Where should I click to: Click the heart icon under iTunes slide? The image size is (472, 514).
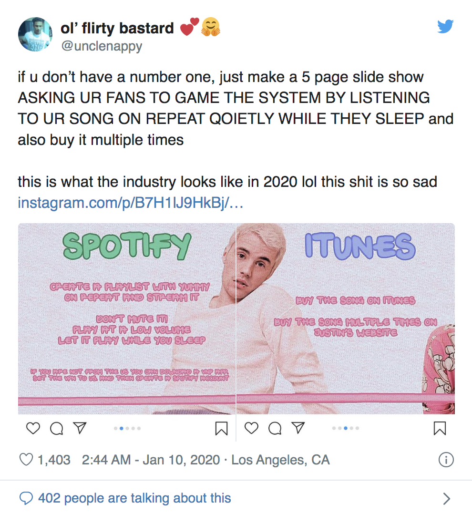point(251,429)
